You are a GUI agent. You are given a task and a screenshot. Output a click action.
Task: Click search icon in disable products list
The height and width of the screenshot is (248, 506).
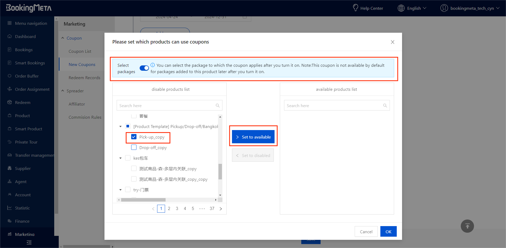(217, 106)
